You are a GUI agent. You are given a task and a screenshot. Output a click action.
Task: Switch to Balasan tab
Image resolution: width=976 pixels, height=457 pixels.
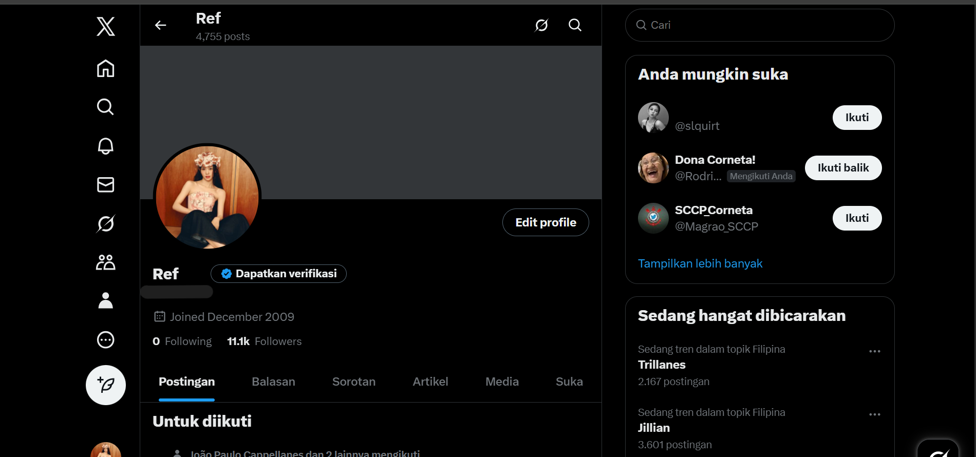click(273, 382)
